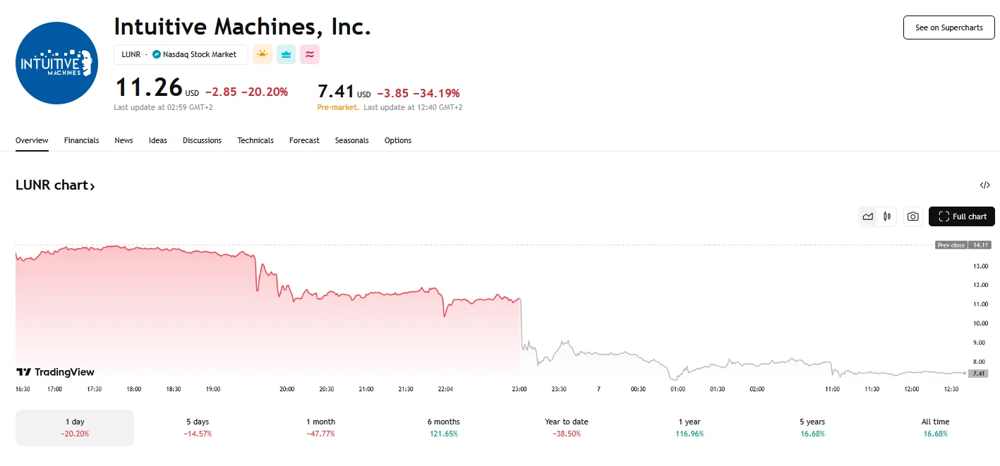Image resolution: width=1000 pixels, height=466 pixels.
Task: Select the 1 day time range
Action: point(75,427)
